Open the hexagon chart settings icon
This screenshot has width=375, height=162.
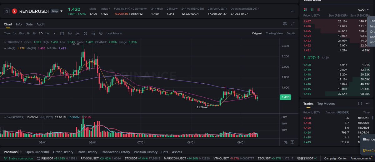[x=101, y=33]
